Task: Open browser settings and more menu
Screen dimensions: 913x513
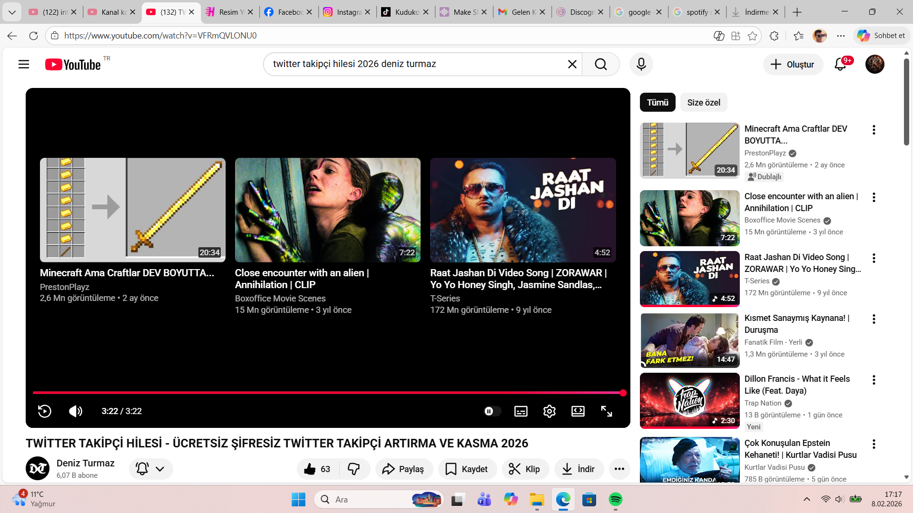Action: click(x=841, y=36)
